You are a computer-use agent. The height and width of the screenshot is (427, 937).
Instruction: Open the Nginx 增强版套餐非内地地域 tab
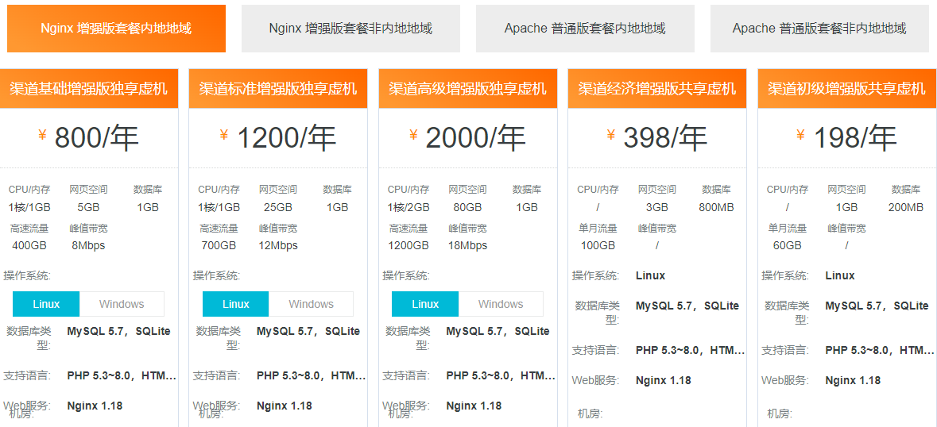[350, 29]
